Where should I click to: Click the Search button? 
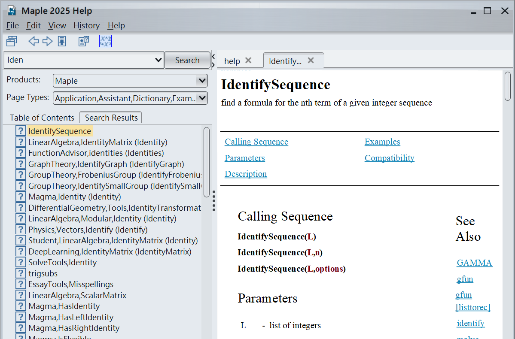click(187, 60)
